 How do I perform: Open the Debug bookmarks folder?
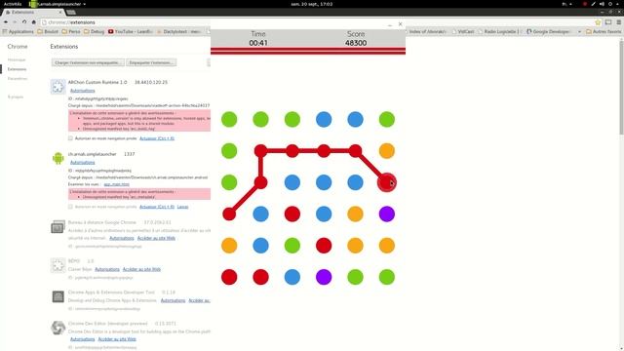95,31
